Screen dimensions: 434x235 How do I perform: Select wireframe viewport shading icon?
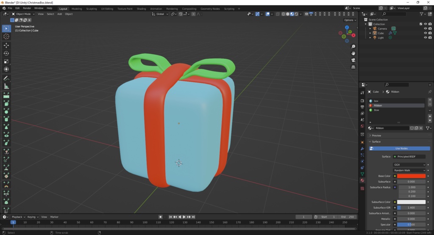pos(284,14)
